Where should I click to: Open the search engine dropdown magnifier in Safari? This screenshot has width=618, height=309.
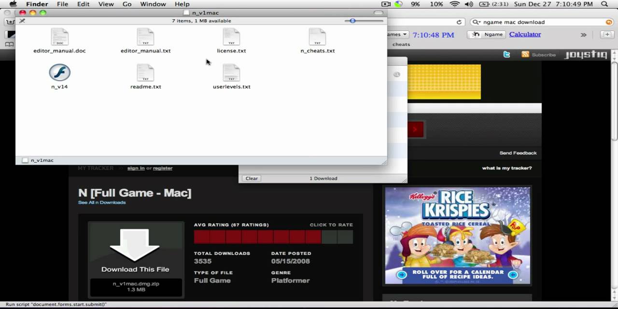point(477,22)
